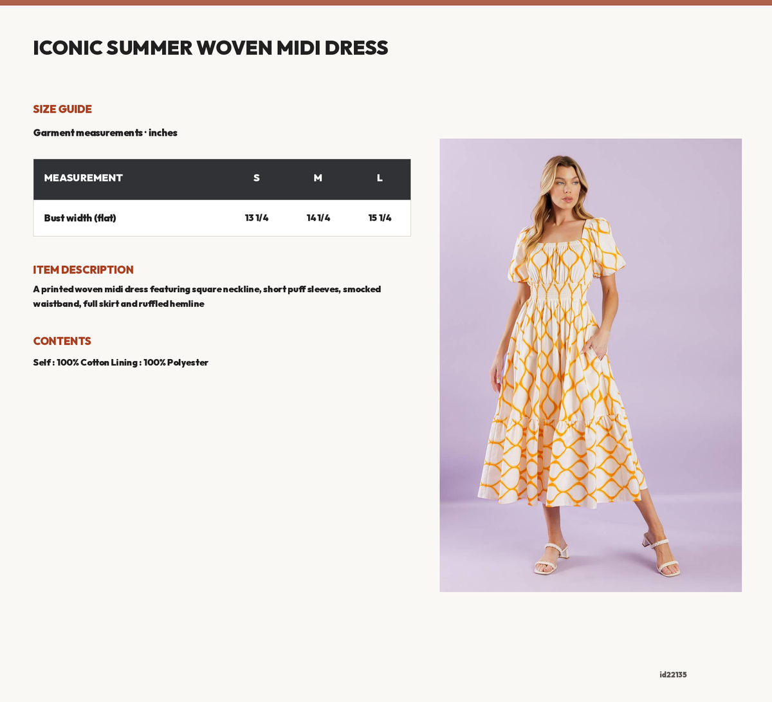Image resolution: width=772 pixels, height=702 pixels.
Task: Click the Iconic Summer Woven Midi Dress title
Action: click(x=210, y=48)
